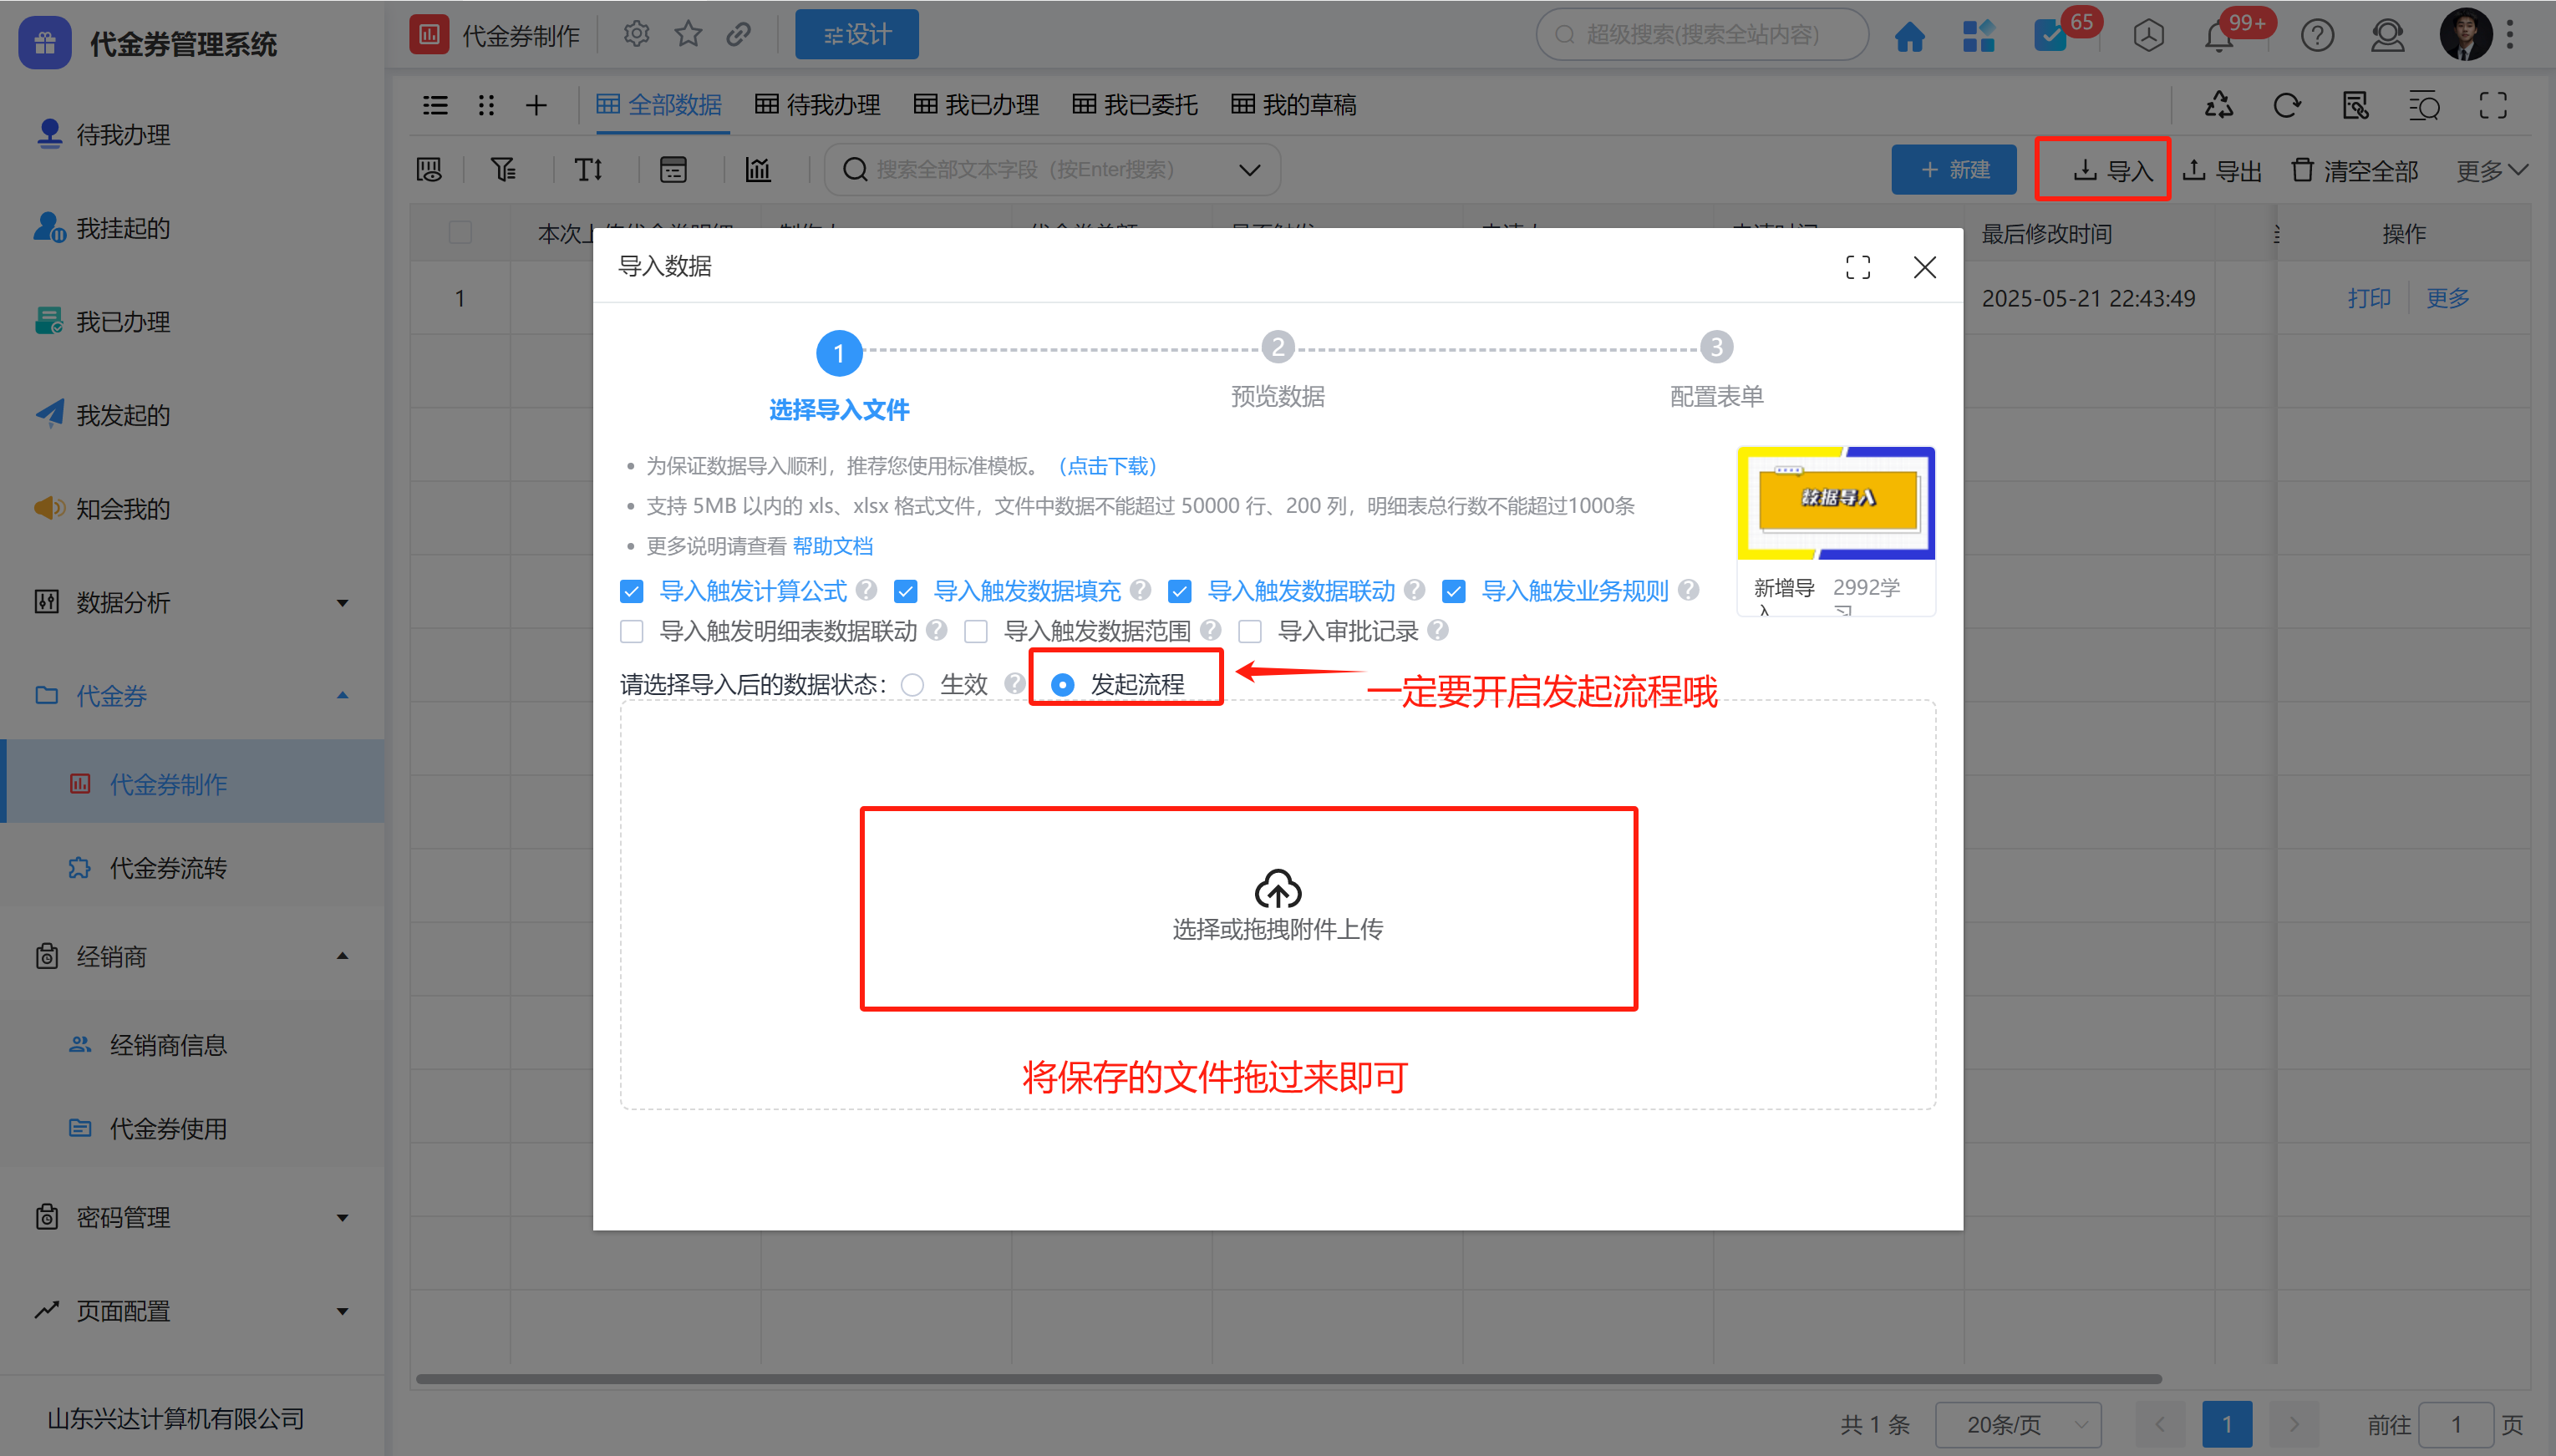The width and height of the screenshot is (2556, 1456).
Task: Uncheck 导入触发计算公式 checkbox
Action: click(x=631, y=591)
